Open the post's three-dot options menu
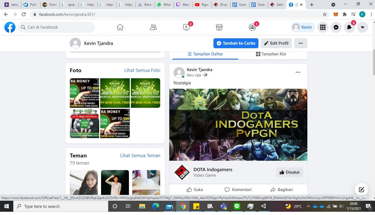Viewport: 375px width, 215px height. (x=298, y=72)
